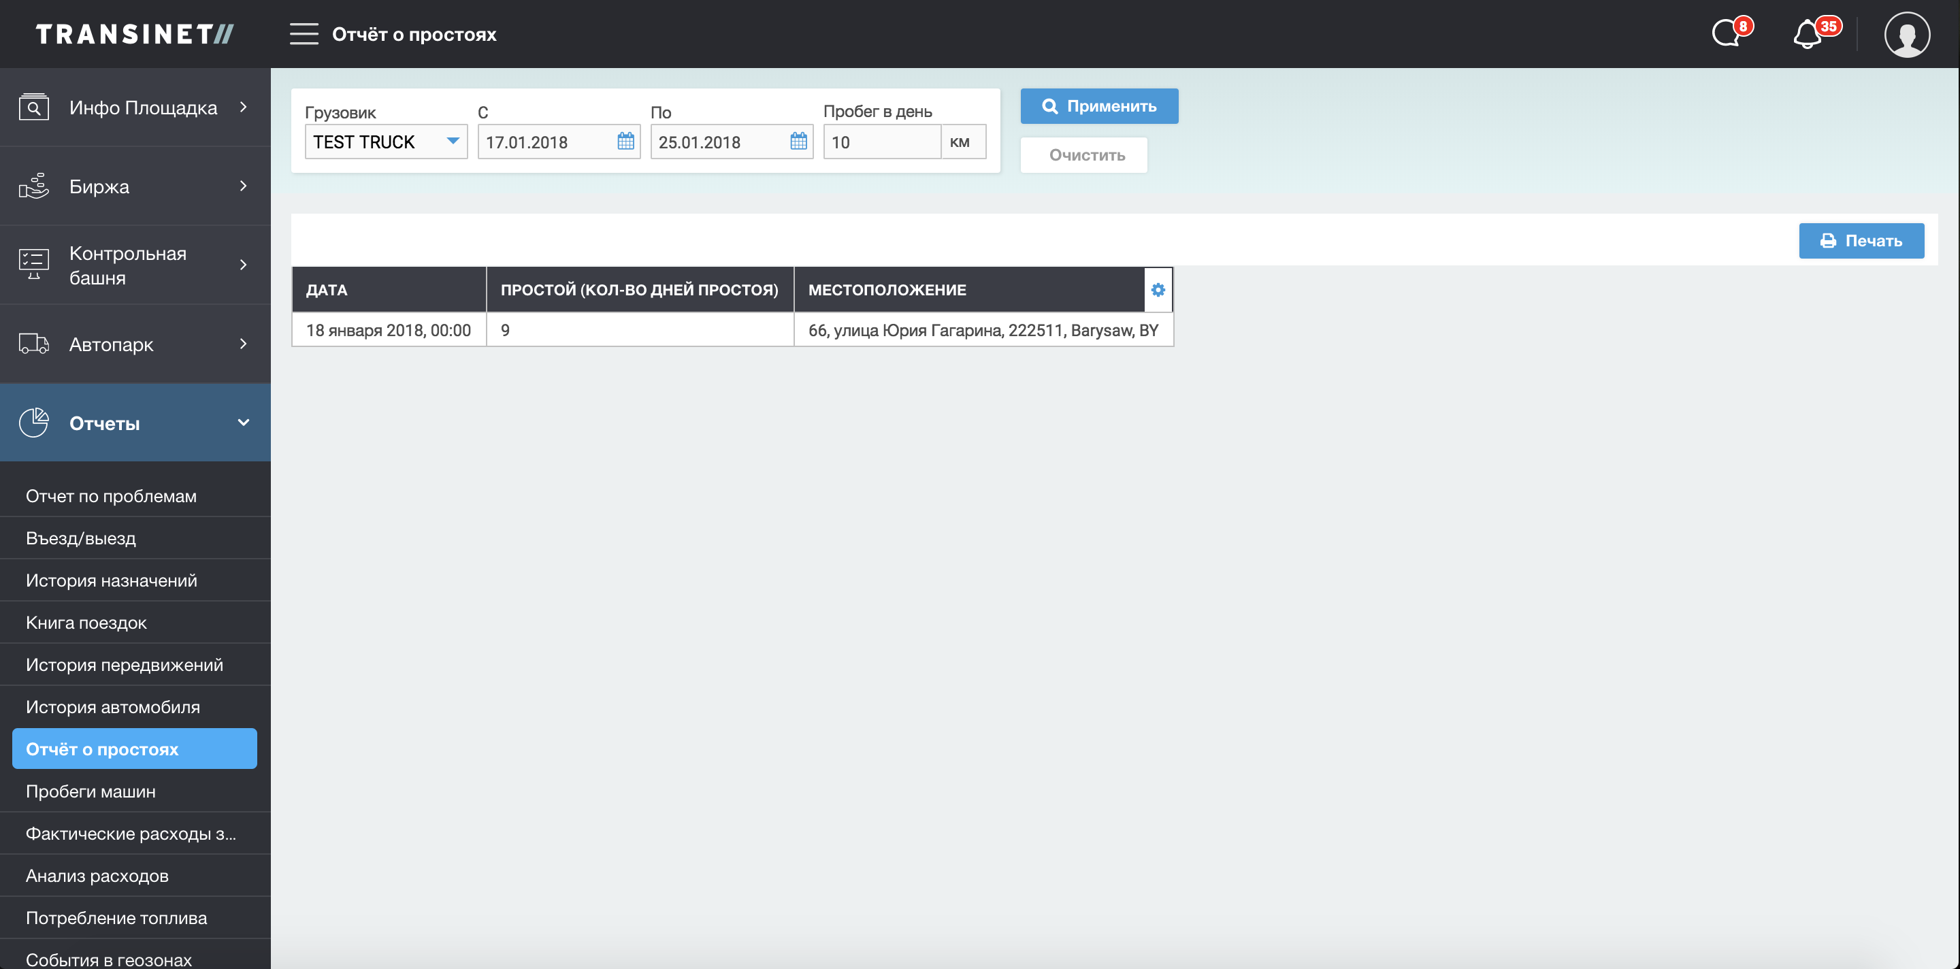Click the Печать print button
Image resolution: width=1960 pixels, height=969 pixels.
point(1861,240)
